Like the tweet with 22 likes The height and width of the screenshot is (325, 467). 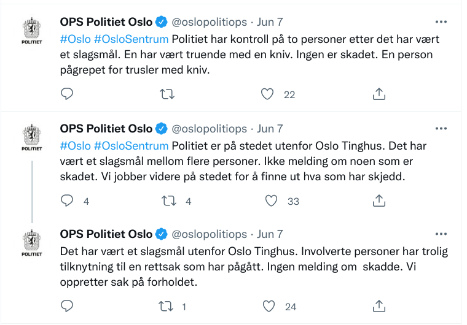pyautogui.click(x=267, y=94)
